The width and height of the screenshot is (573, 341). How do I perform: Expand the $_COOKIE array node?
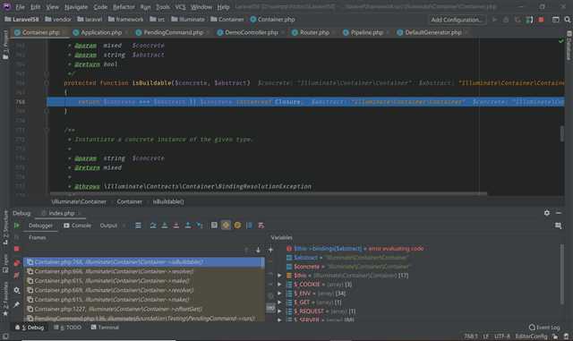280,285
